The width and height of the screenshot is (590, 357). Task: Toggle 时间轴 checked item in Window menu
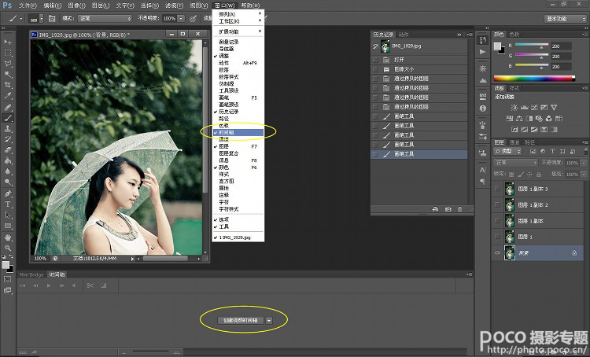coord(238,132)
